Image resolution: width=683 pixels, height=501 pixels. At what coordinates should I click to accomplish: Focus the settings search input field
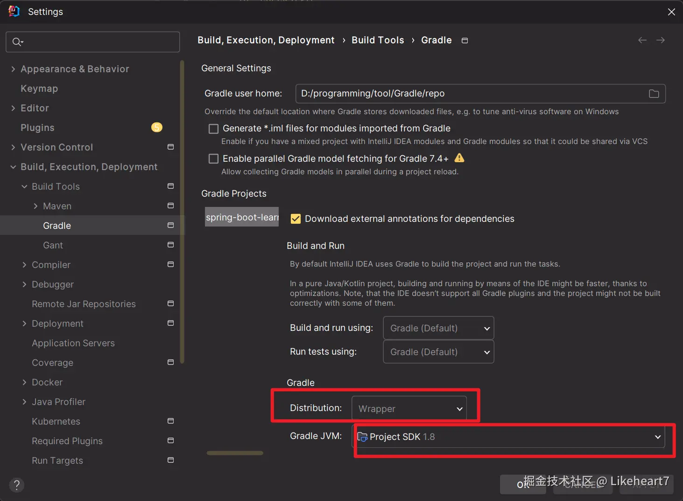coord(93,42)
